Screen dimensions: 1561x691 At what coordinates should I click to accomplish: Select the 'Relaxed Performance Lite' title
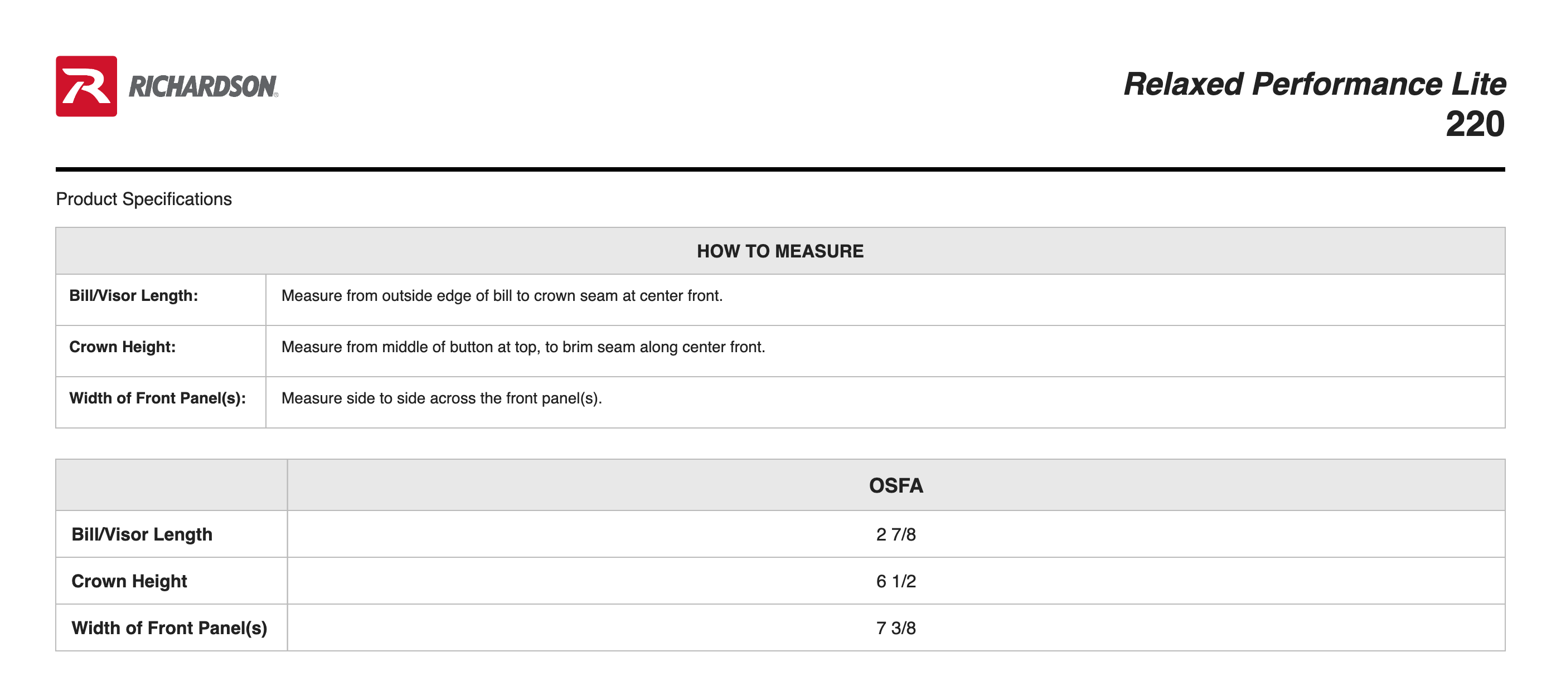coord(1315,84)
